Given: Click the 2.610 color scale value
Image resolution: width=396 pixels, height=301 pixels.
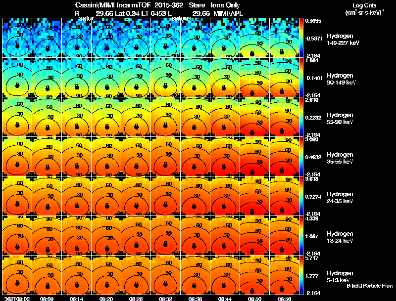Looking at the screenshot, I should click(x=312, y=100).
